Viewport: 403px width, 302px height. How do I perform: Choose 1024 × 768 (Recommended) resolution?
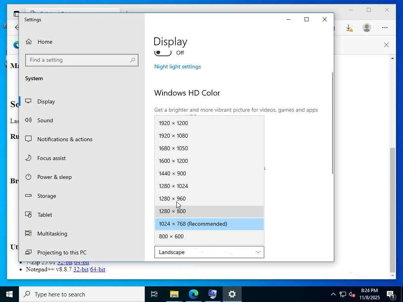(x=209, y=224)
